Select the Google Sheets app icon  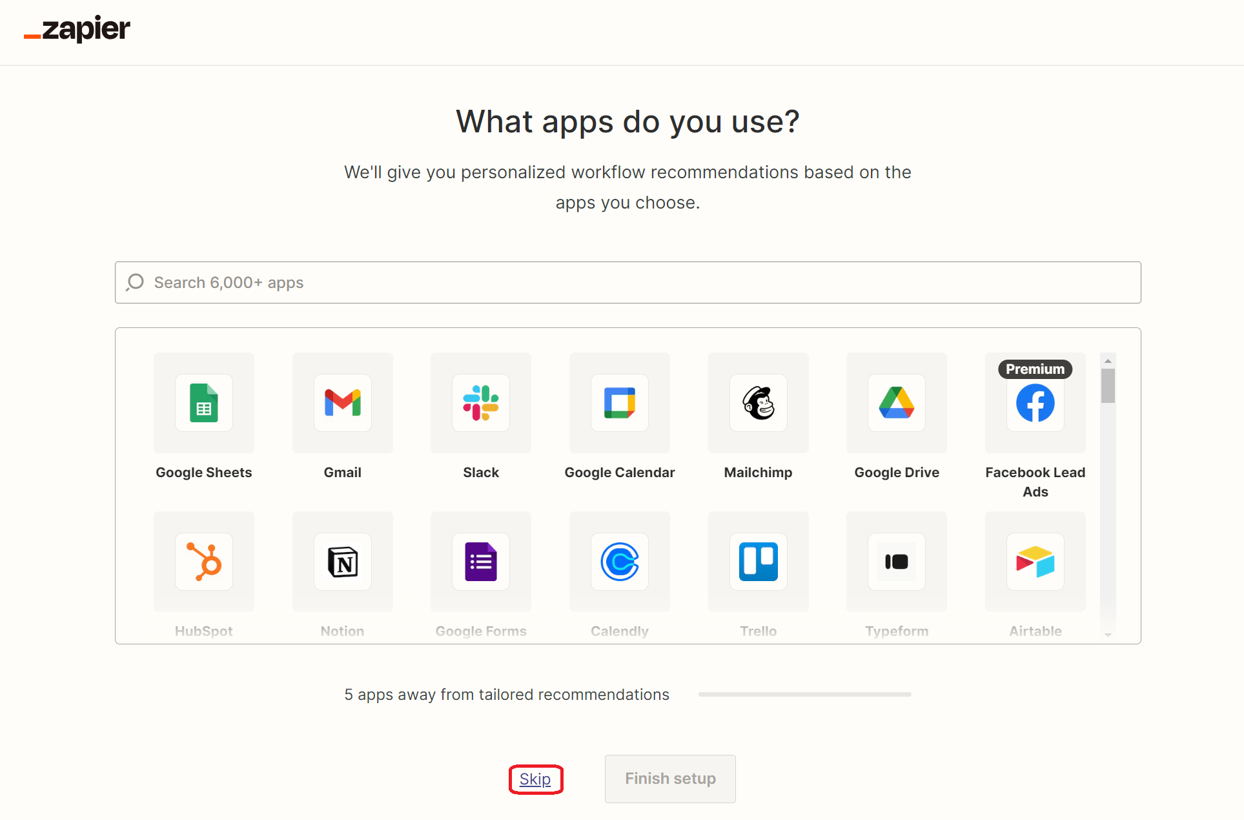click(204, 403)
